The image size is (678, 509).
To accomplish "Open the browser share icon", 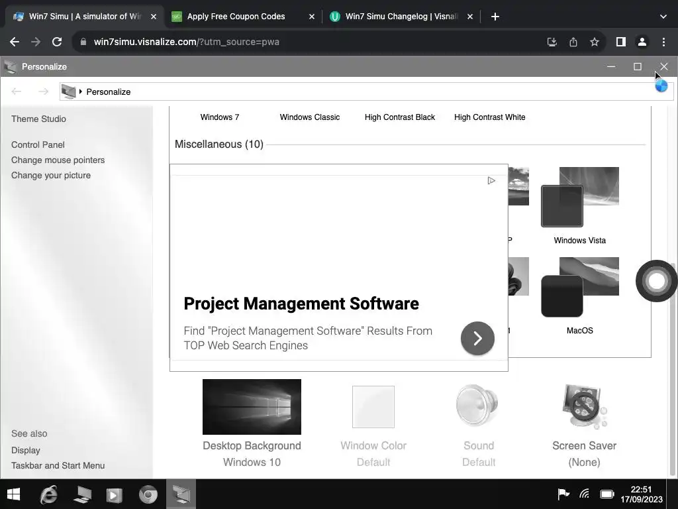I will [x=573, y=42].
